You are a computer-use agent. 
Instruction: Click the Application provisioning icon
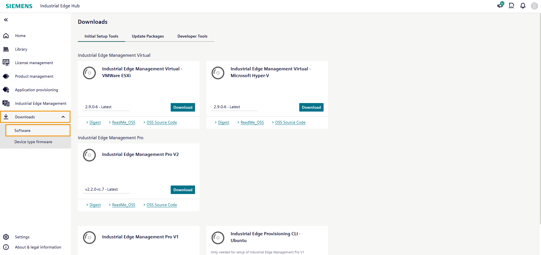[x=6, y=90]
